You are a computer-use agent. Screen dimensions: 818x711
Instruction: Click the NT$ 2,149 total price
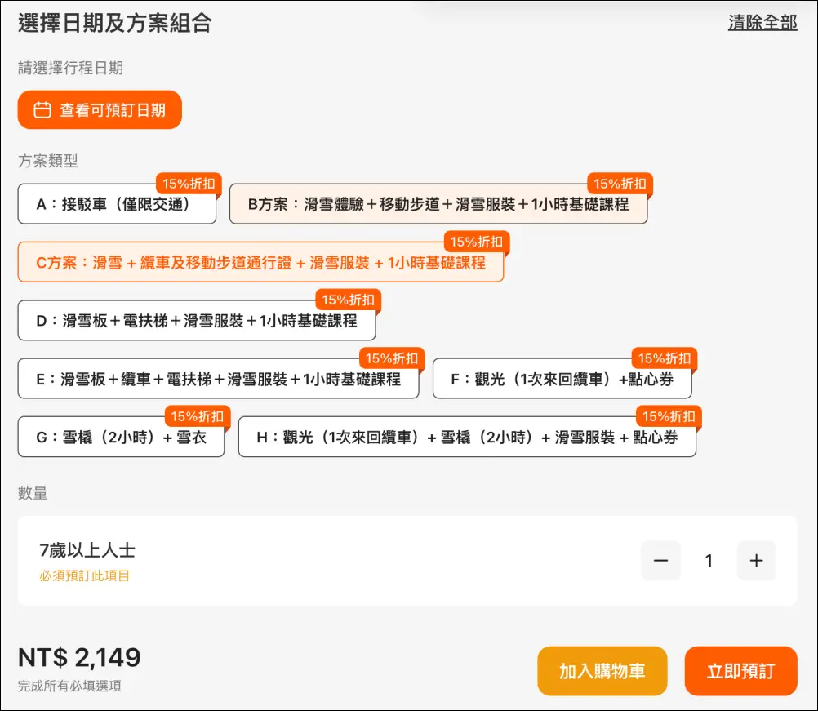pos(79,657)
